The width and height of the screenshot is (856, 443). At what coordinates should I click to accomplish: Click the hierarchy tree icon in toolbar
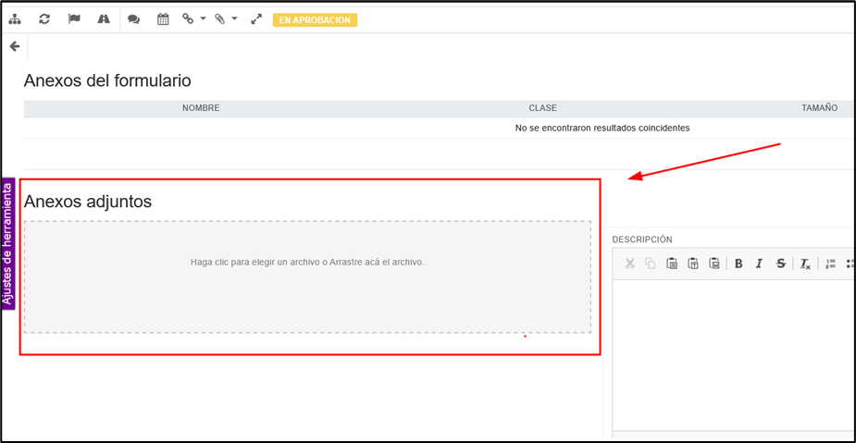[x=15, y=18]
